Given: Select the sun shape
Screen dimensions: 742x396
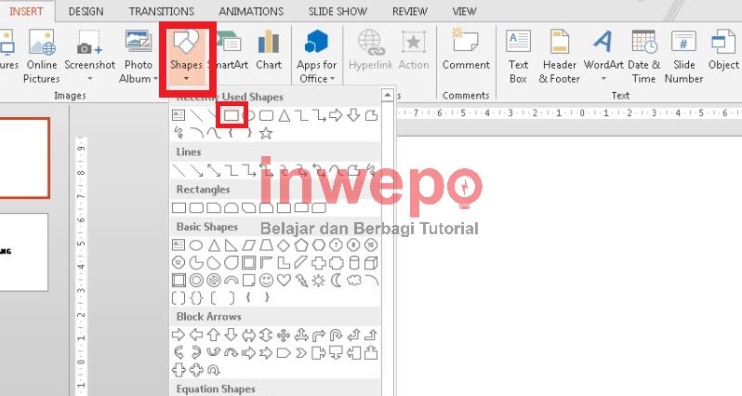Looking at the screenshot, I should pos(319,281).
